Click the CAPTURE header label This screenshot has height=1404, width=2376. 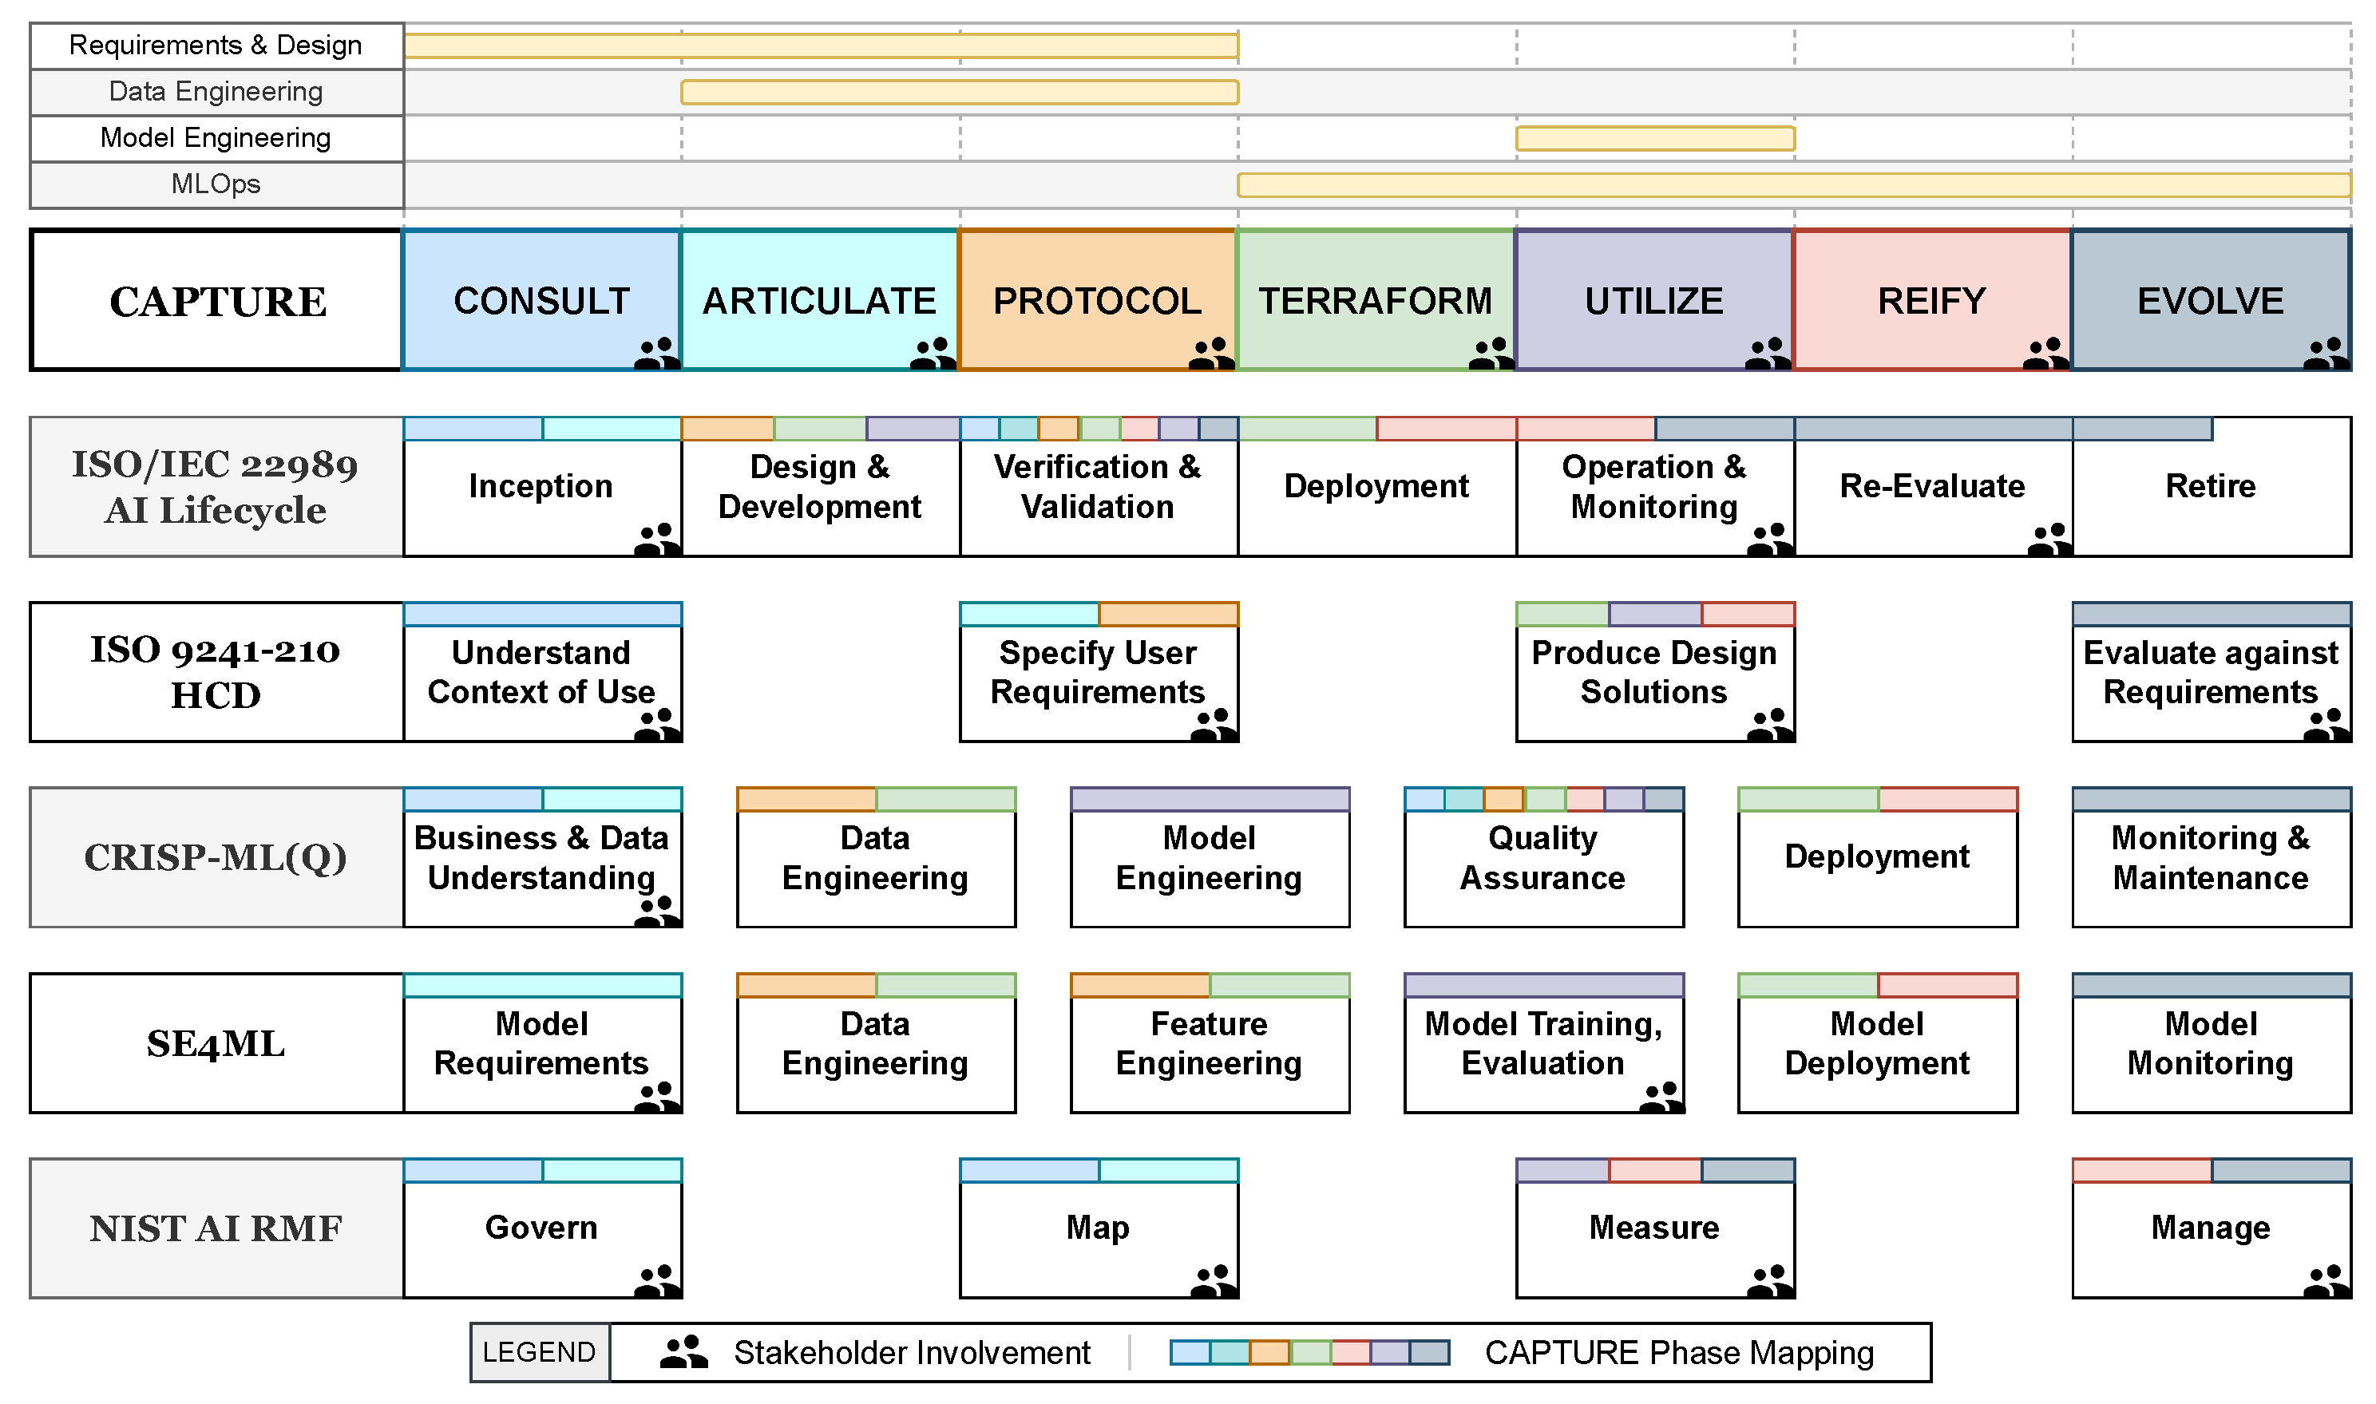216,301
